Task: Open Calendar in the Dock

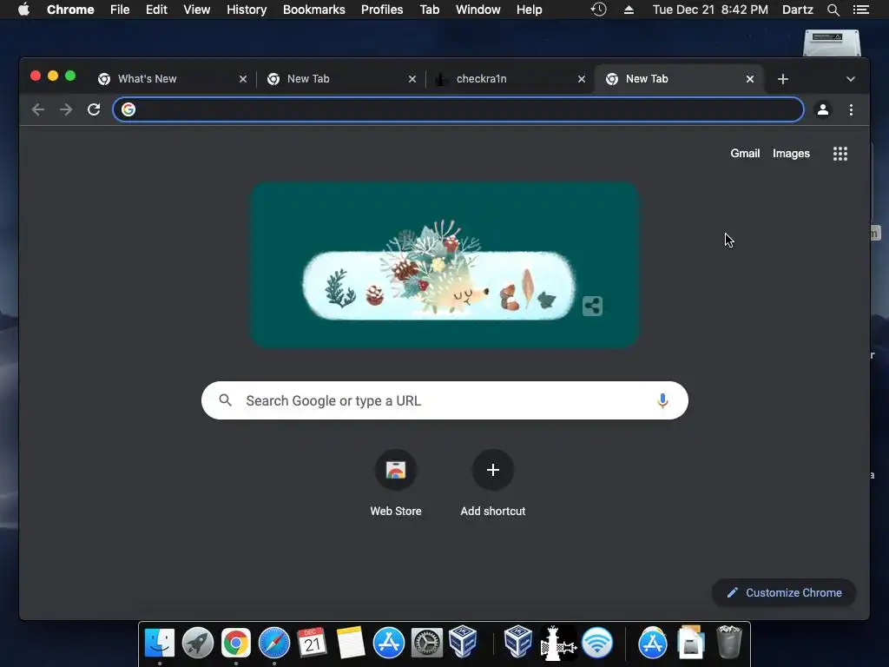Action: pyautogui.click(x=312, y=642)
